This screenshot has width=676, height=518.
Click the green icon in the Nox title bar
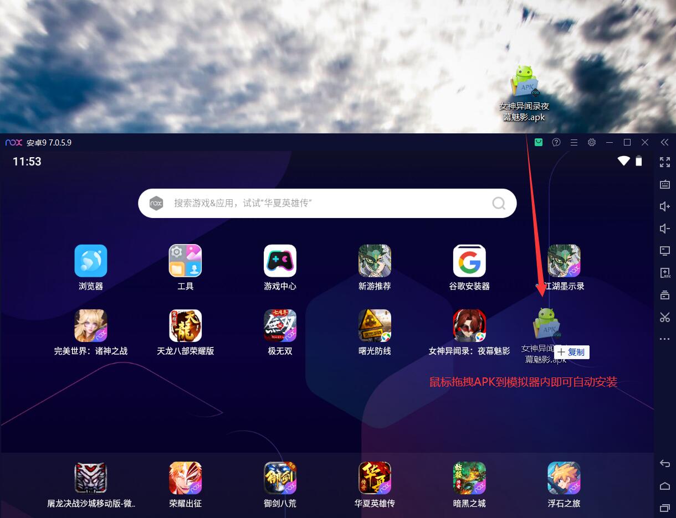click(x=539, y=142)
